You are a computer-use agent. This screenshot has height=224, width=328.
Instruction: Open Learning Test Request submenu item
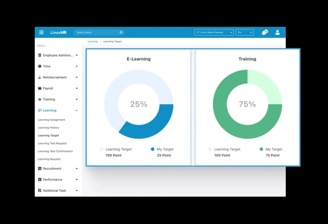[52, 143]
